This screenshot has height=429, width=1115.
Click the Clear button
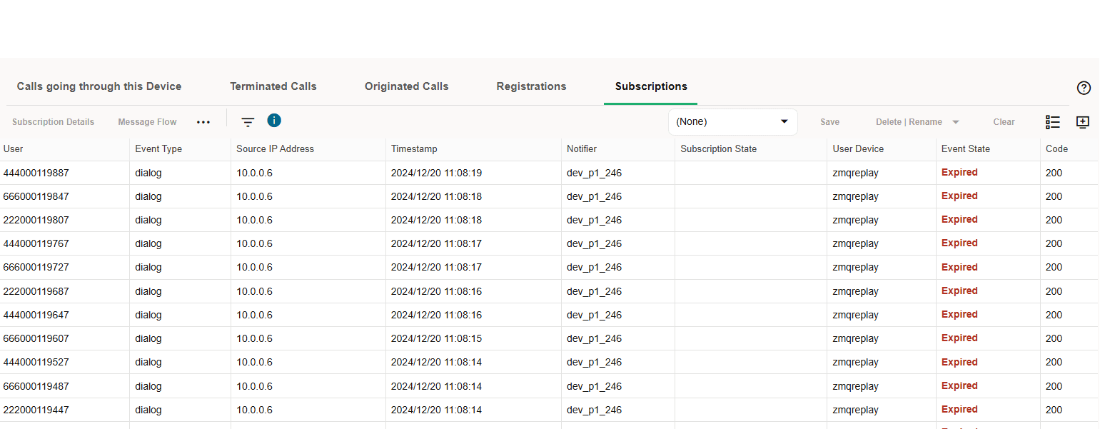coord(1004,121)
